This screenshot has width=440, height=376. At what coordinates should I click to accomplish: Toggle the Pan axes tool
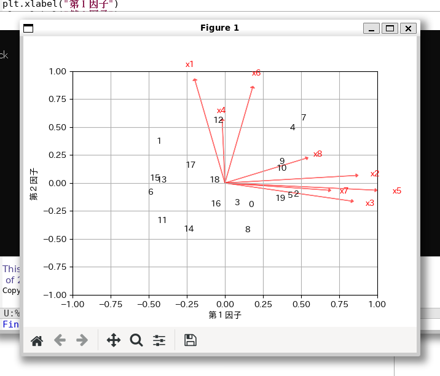pos(114,340)
